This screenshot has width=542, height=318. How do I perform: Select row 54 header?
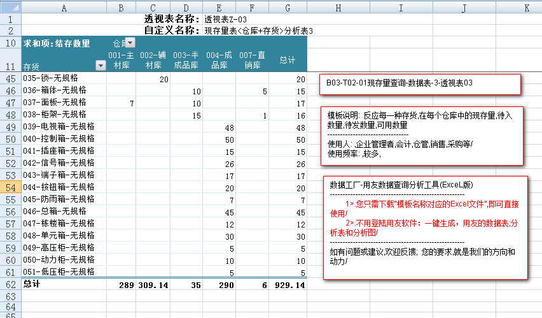pos(10,188)
